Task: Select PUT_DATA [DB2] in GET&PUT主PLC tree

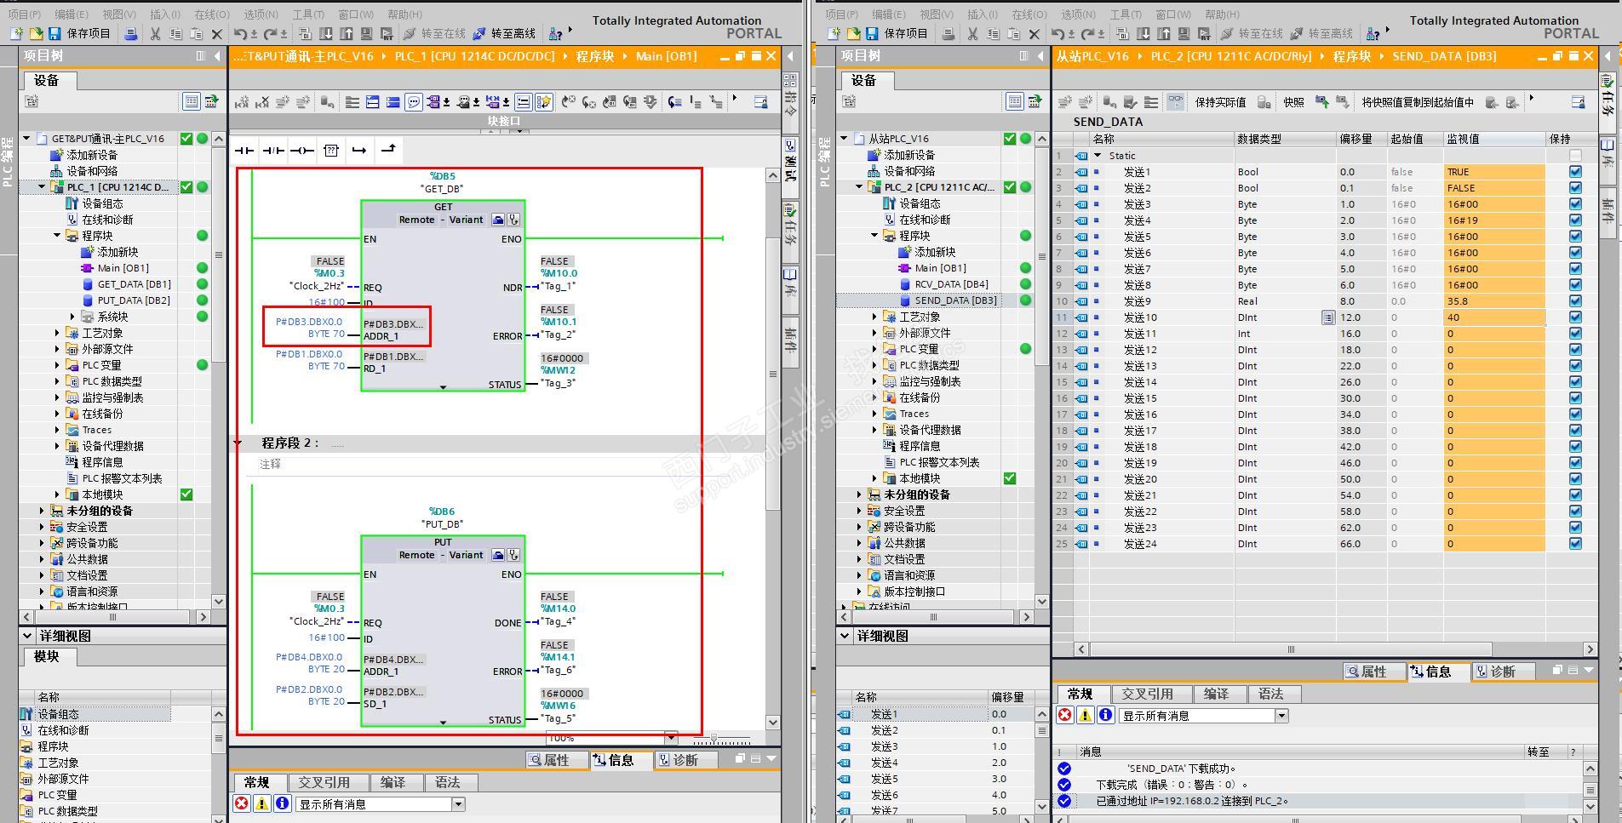Action: [134, 300]
